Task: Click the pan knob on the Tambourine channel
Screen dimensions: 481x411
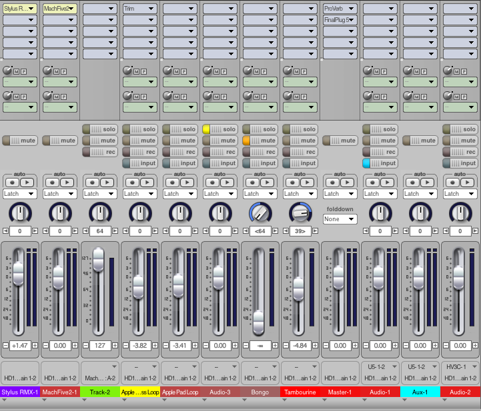Action: click(x=300, y=212)
